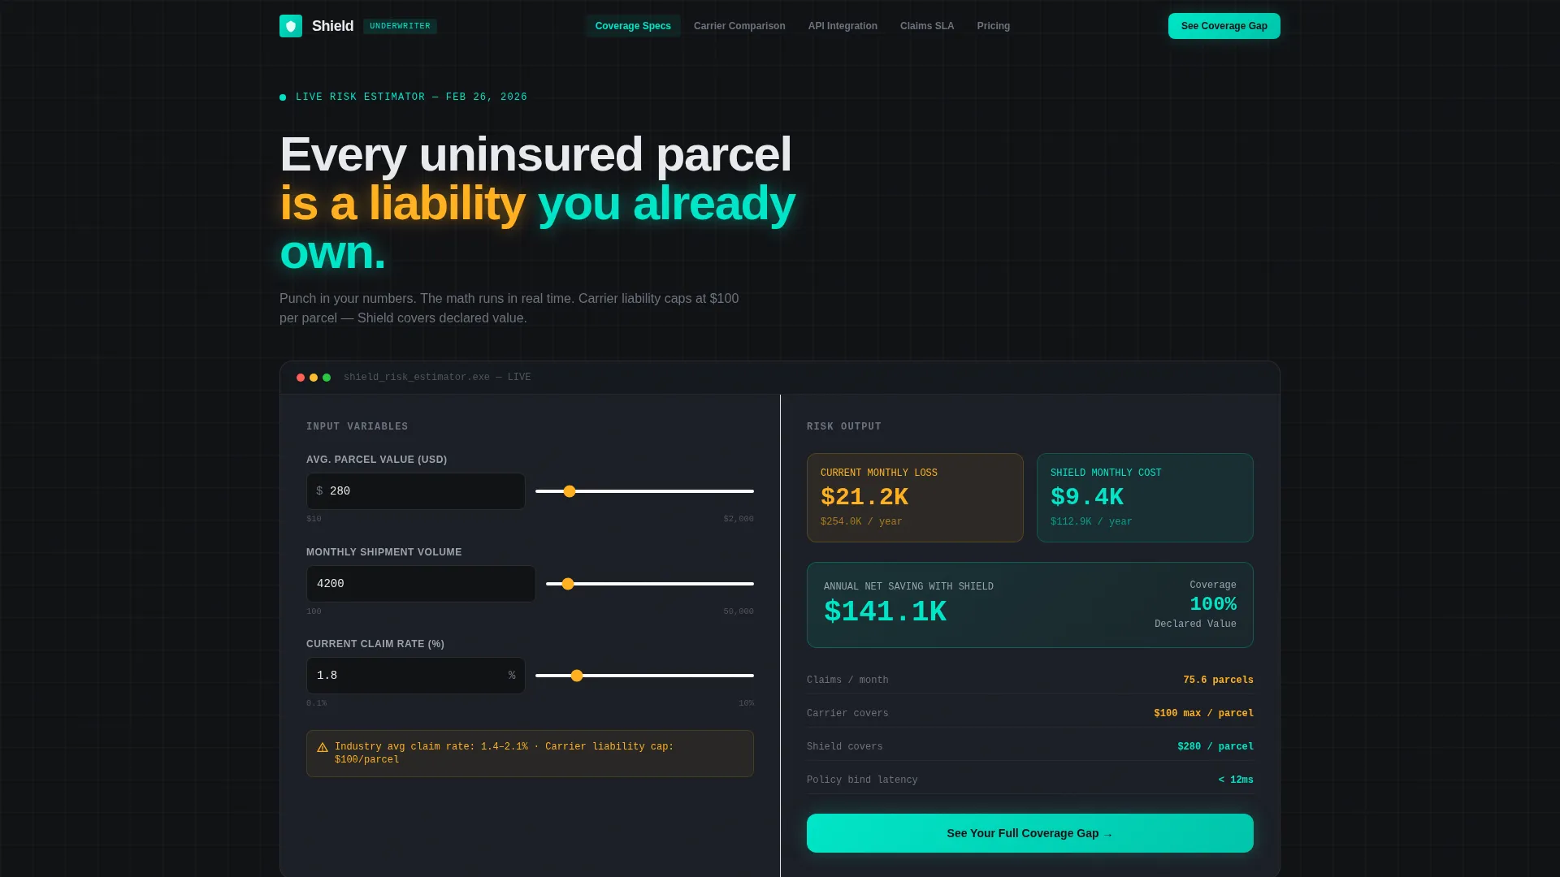This screenshot has width=1560, height=877.
Task: Open Pricing from the navigation
Action: (x=994, y=26)
